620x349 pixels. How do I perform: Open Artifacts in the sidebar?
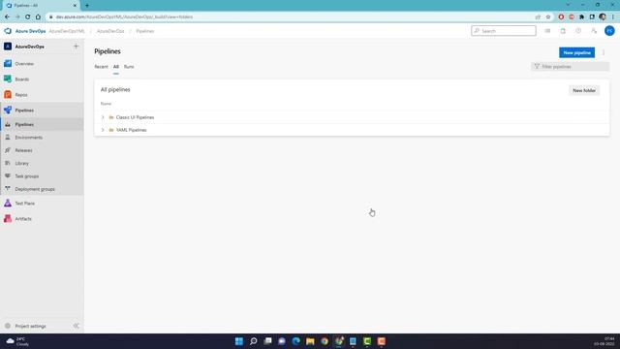pos(23,219)
